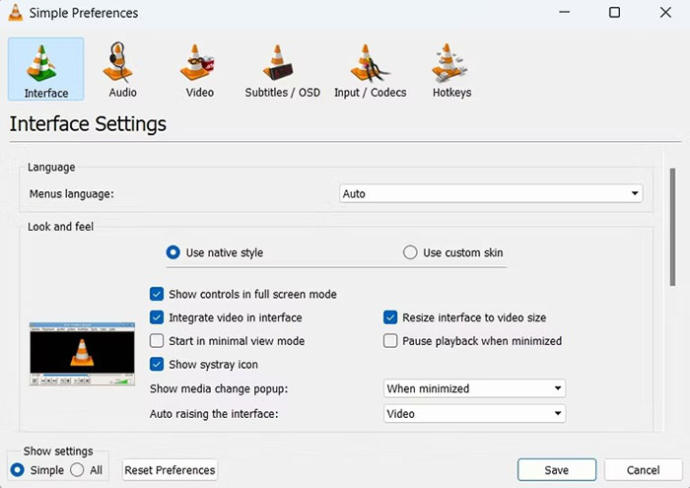The height and width of the screenshot is (488, 690).
Task: Switch show settings to All
Action: (77, 470)
